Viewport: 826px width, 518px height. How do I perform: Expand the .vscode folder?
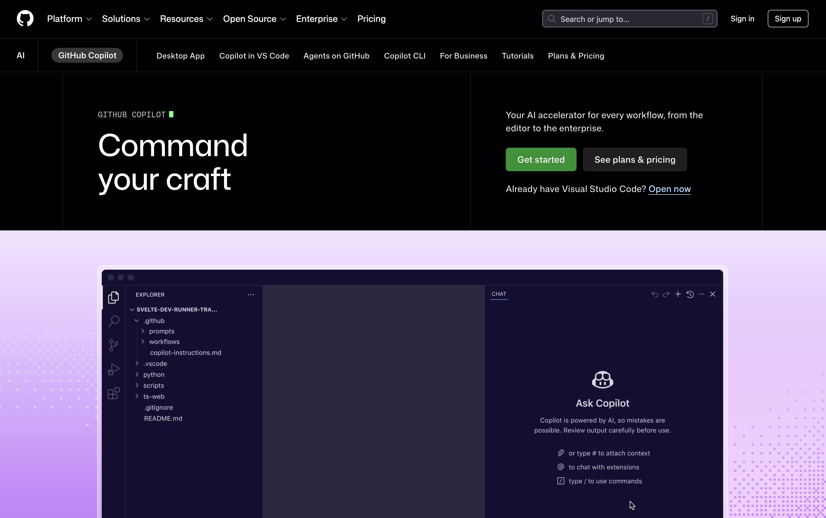click(151, 363)
